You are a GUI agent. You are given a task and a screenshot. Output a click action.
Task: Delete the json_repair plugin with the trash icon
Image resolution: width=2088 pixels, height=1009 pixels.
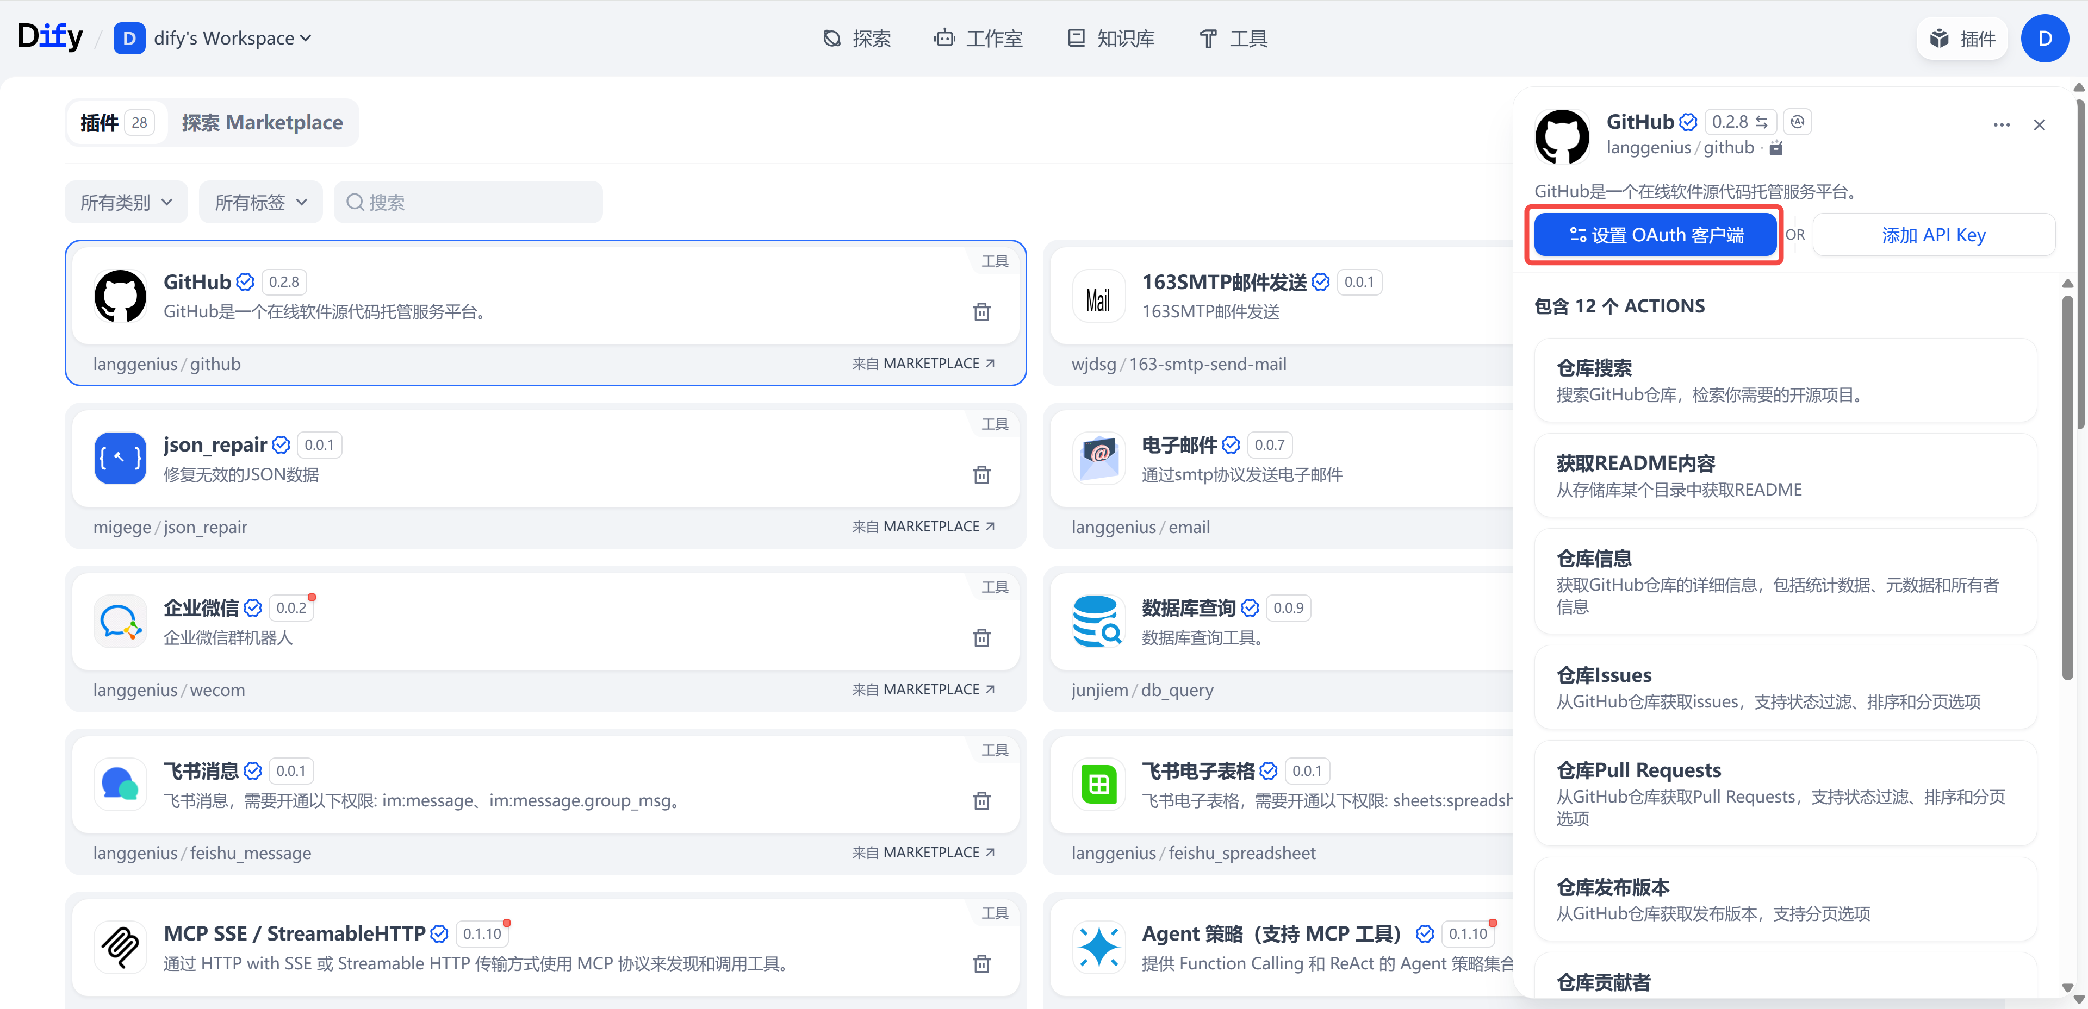coord(981,474)
